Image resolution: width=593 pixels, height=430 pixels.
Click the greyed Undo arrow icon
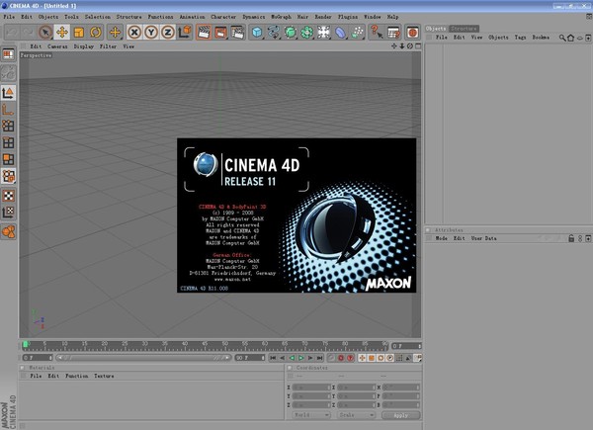pos(11,33)
